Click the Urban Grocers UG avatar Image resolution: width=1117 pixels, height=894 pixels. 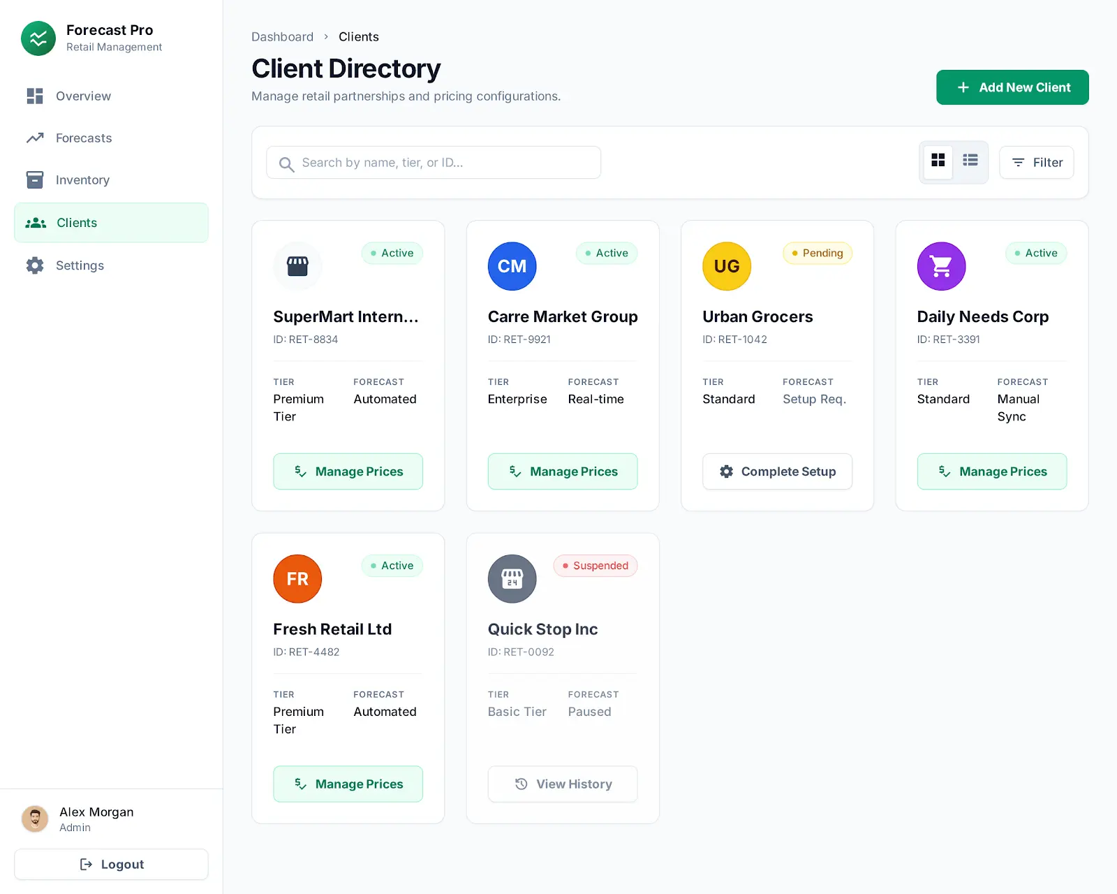(726, 266)
